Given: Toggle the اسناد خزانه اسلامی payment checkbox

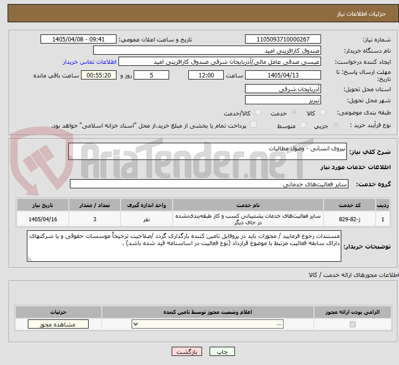Looking at the screenshot, I should tap(253, 125).
